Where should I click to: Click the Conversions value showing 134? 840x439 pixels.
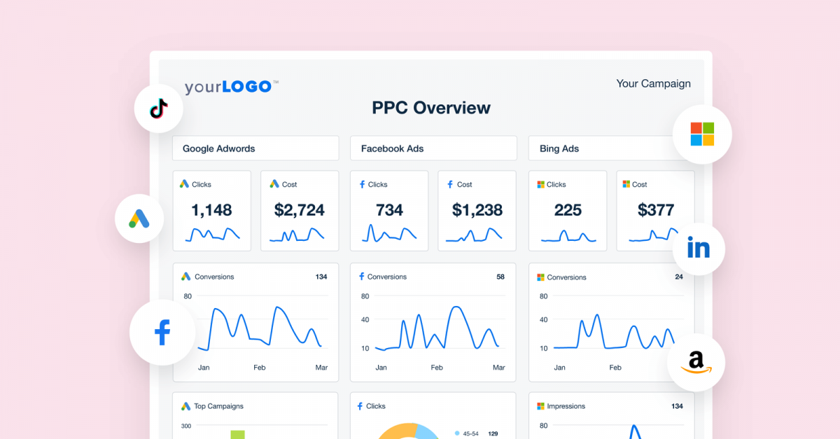321,277
